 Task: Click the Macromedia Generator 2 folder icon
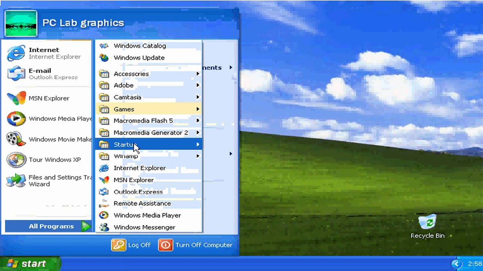tap(104, 132)
